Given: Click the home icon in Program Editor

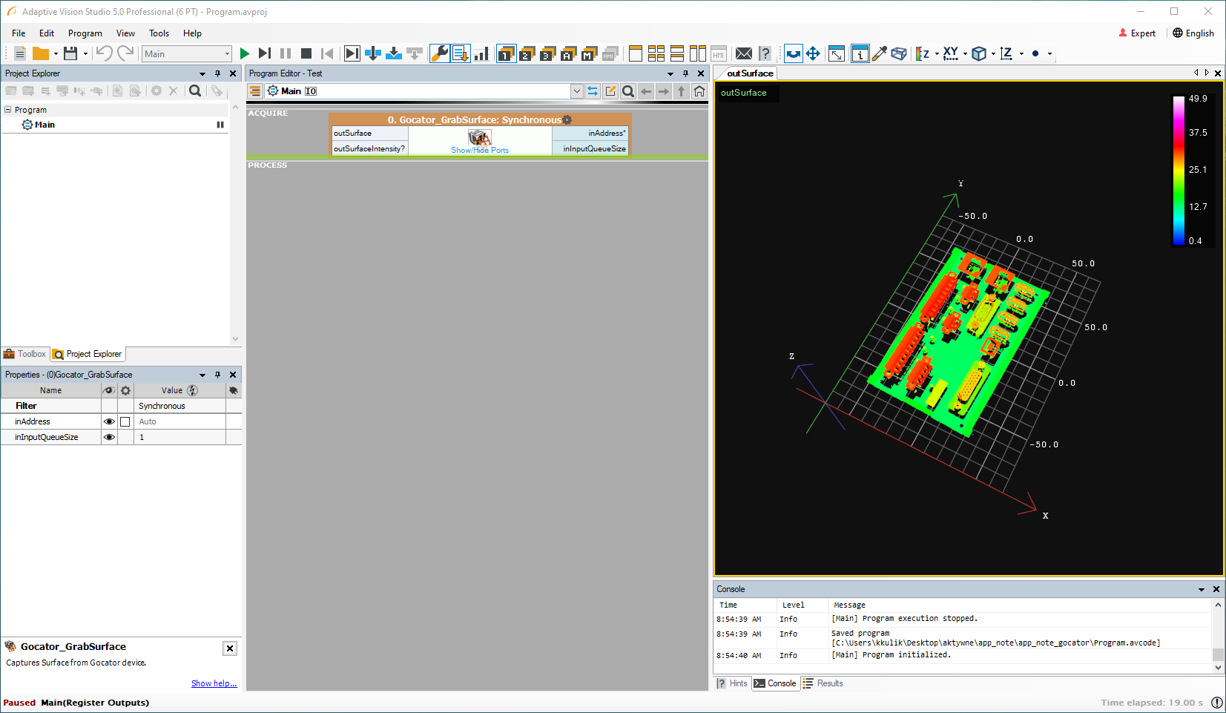Looking at the screenshot, I should pos(699,91).
